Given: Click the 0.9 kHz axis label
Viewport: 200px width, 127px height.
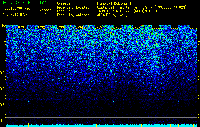Looking at the screenshot, I should 3,73.
